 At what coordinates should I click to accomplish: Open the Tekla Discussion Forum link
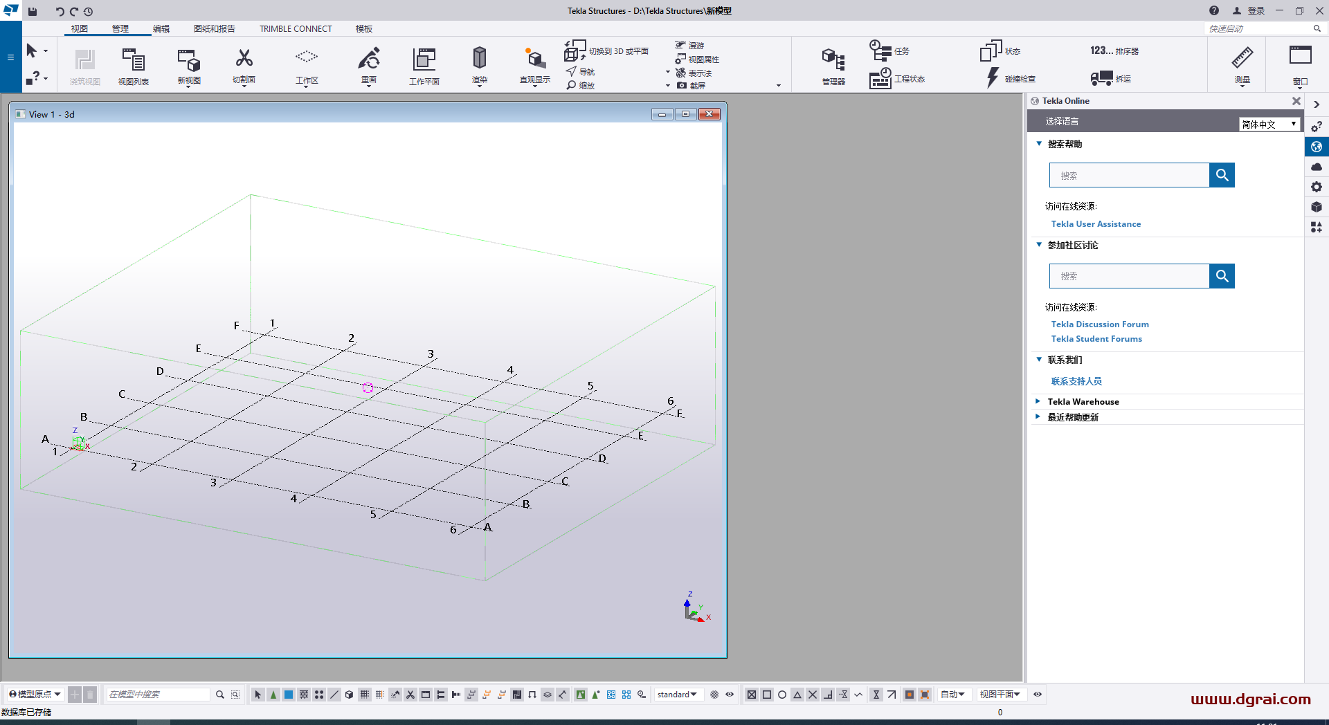pos(1100,324)
